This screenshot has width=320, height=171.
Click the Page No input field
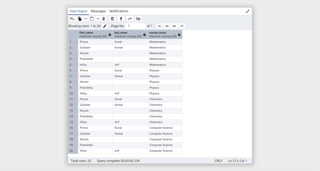pyautogui.click(x=135, y=26)
